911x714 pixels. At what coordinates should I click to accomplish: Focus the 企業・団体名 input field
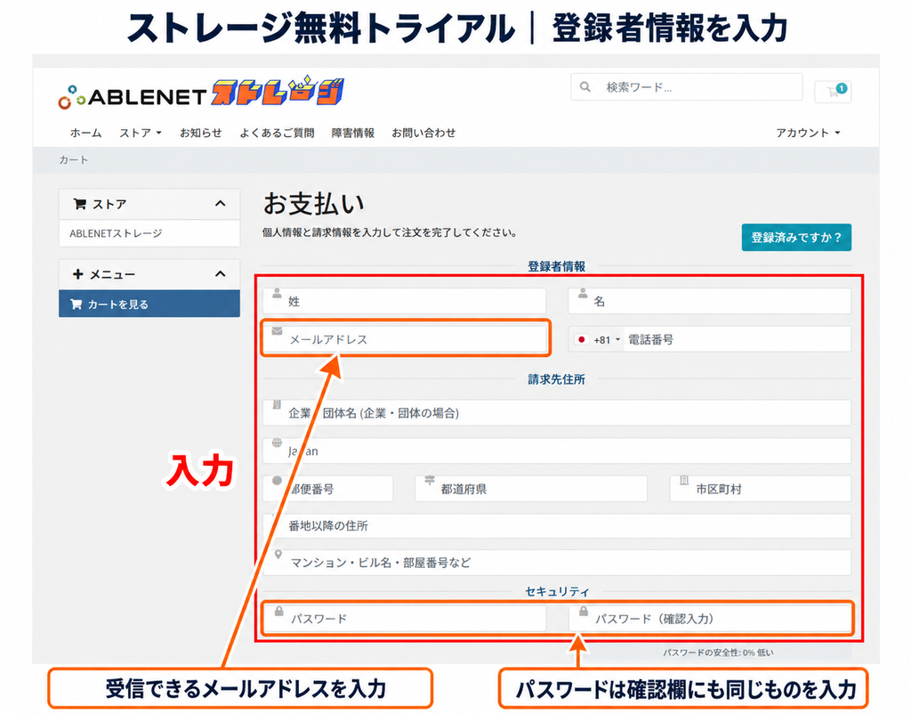557,413
